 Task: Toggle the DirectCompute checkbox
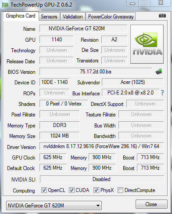120,190
